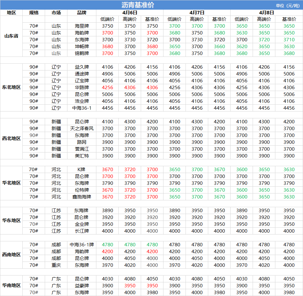Click the 海昱牌 brand cell
The image size is (303, 296).
point(82,26)
